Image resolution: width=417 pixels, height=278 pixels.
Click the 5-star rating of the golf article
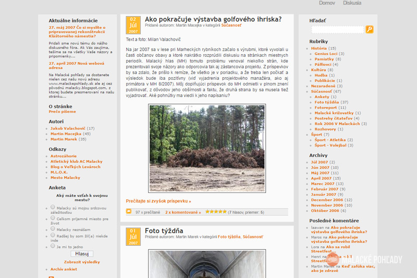216,212
